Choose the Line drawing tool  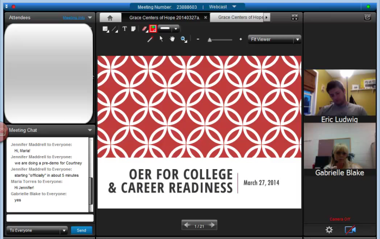115,29
